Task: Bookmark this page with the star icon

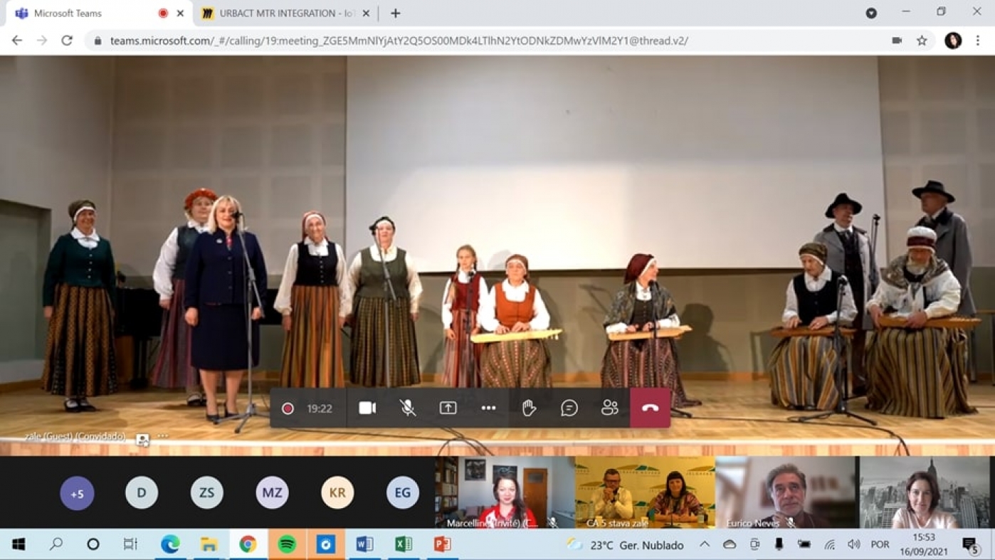Action: (922, 41)
